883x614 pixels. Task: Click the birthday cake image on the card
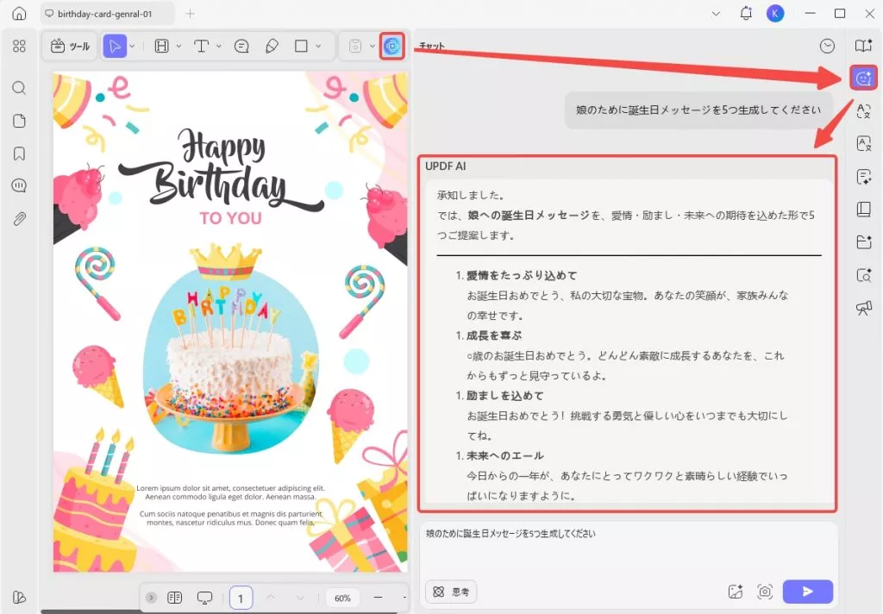click(x=231, y=360)
